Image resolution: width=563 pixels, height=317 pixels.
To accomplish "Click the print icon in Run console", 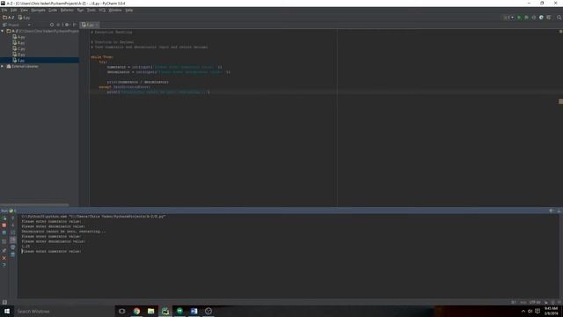I will [x=13, y=247].
